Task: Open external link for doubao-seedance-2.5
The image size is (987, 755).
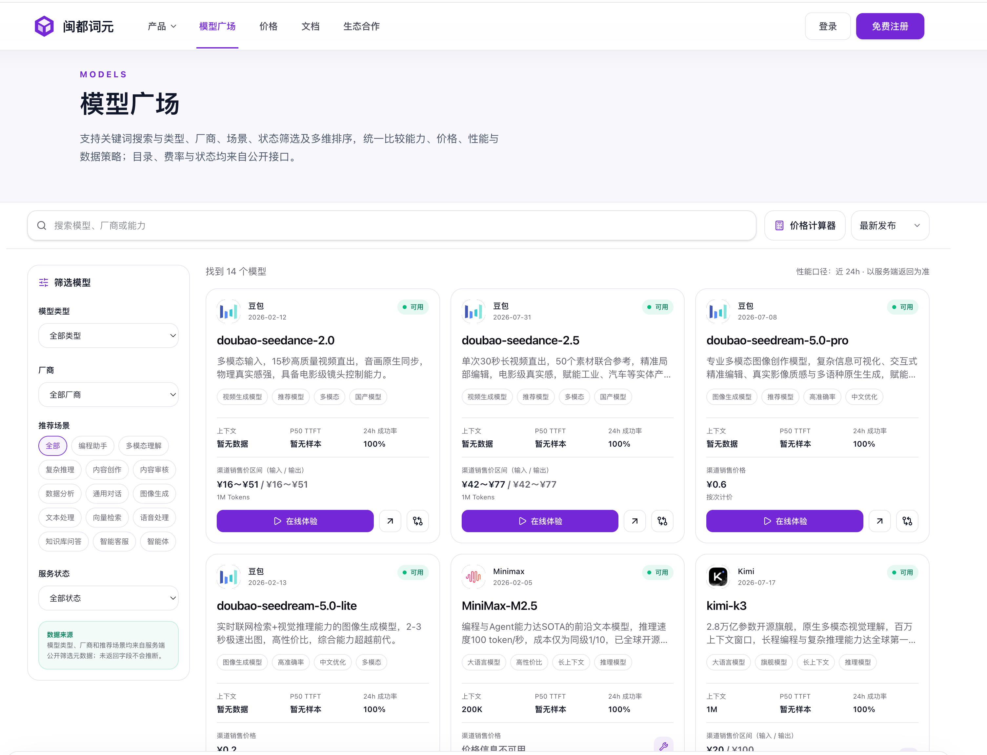Action: pos(634,521)
